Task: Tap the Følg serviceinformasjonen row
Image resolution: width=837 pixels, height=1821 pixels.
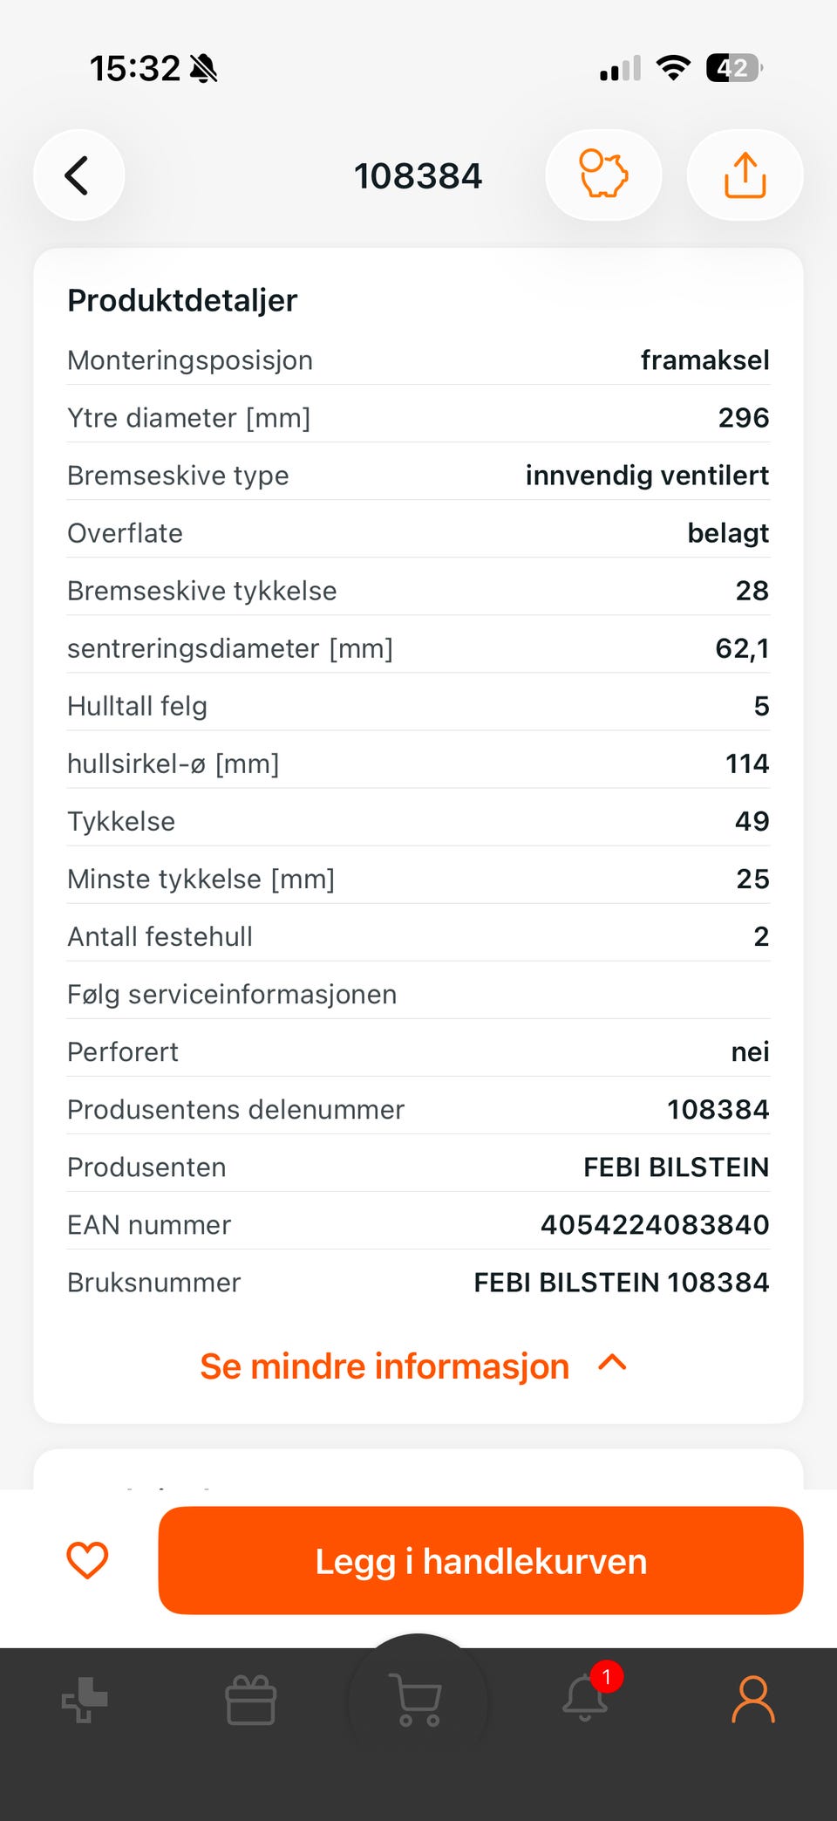Action: click(418, 994)
